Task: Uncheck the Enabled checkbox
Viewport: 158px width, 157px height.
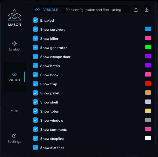Action: [x=35, y=20]
